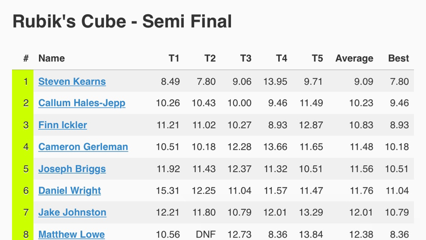Open Finn Ickler's profile link

click(x=62, y=125)
